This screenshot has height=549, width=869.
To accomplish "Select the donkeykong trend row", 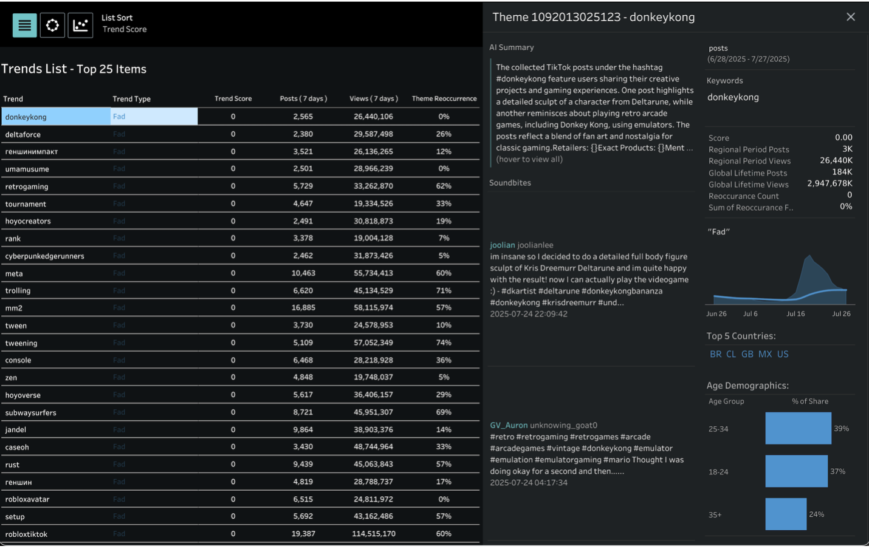I will (x=240, y=117).
